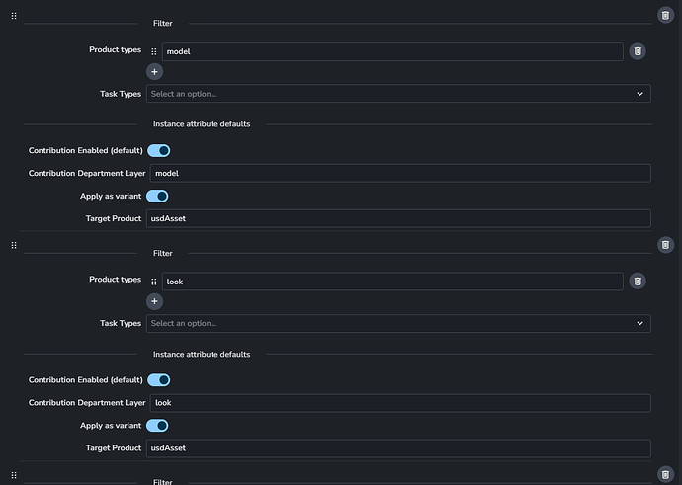Grab the drag handle beside 'model' entry
Screen dimensions: 682x485
tap(154, 51)
